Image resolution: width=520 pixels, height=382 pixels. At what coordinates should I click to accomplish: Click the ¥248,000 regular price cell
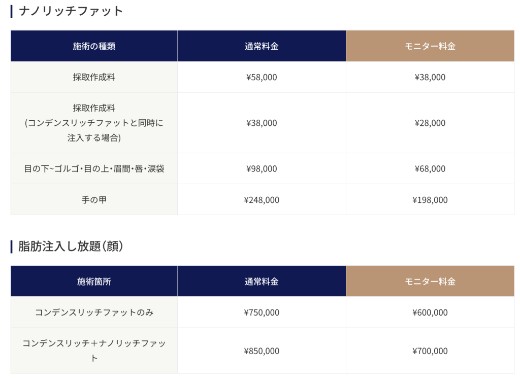(x=262, y=200)
